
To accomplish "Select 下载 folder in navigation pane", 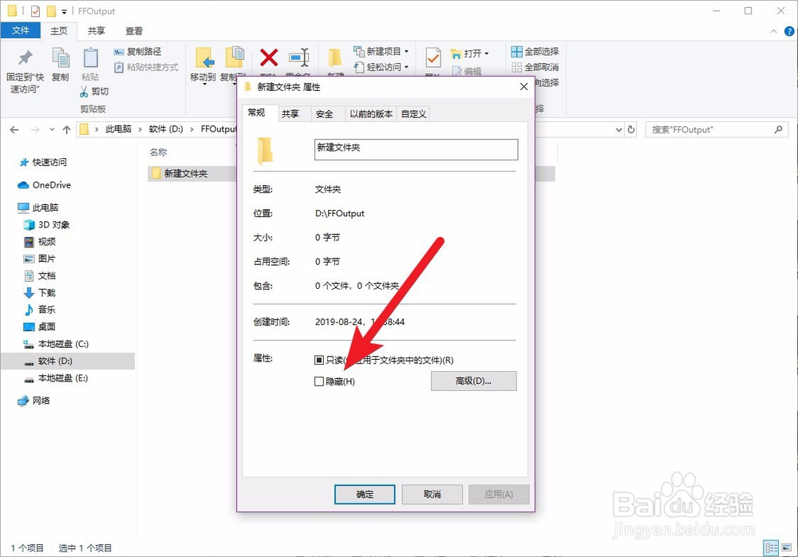I will coord(40,293).
